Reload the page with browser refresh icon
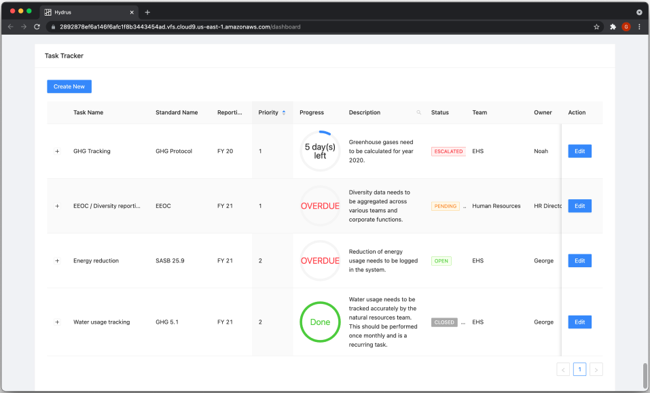Image resolution: width=650 pixels, height=393 pixels. pyautogui.click(x=37, y=27)
